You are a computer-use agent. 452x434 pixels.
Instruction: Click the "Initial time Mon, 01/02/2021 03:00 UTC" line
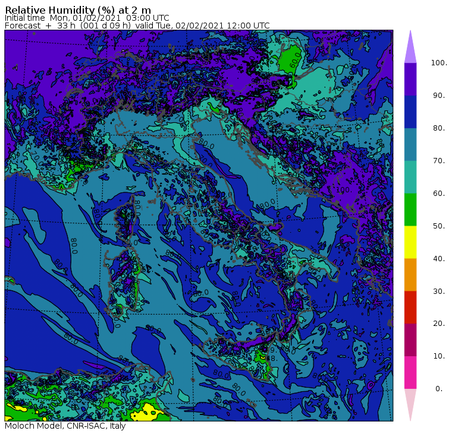pyautogui.click(x=87, y=18)
